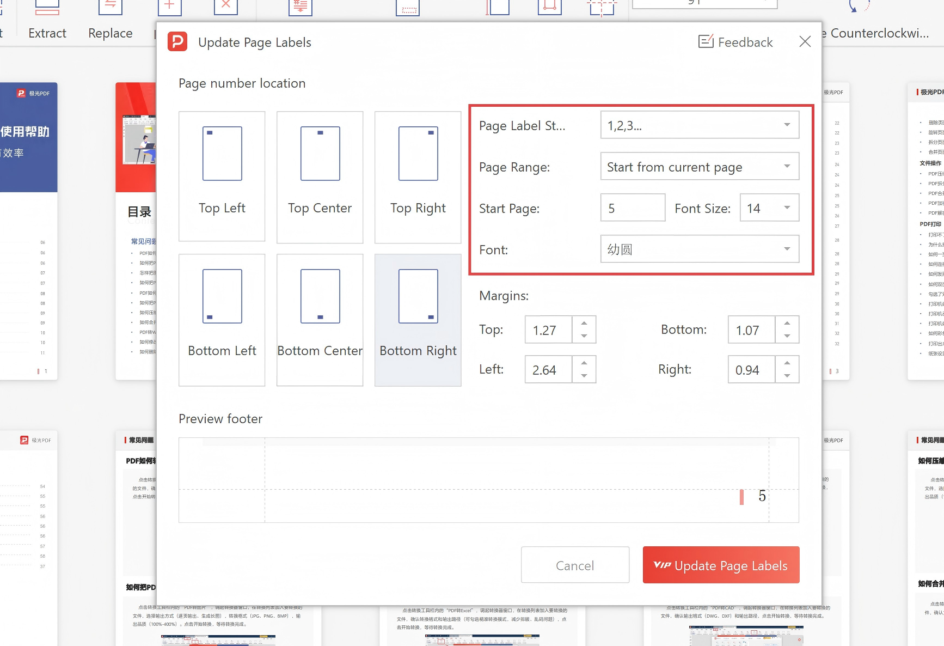The image size is (944, 646).
Task: Click the footer preview area
Action: (x=488, y=480)
